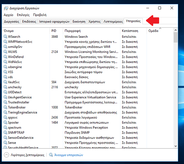Click Σε διακοπή status in WinDefend row
This screenshot has width=184, height=164.
tap(130, 57)
